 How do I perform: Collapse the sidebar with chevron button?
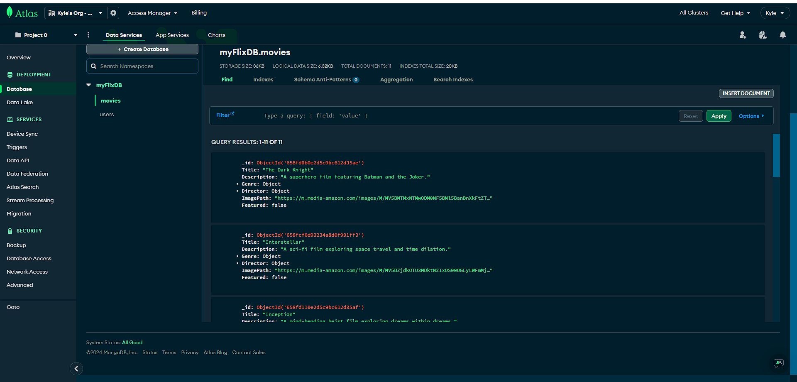pos(76,369)
